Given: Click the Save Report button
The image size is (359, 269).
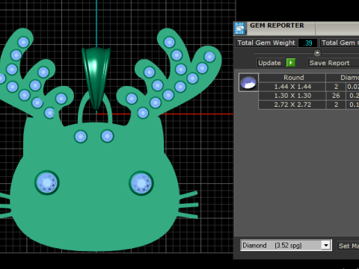Looking at the screenshot, I should coord(333,63).
